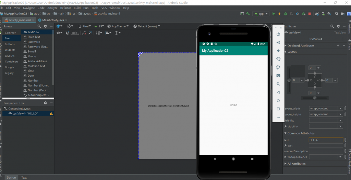Open the Tools menu
This screenshot has height=180, width=351.
95,8
